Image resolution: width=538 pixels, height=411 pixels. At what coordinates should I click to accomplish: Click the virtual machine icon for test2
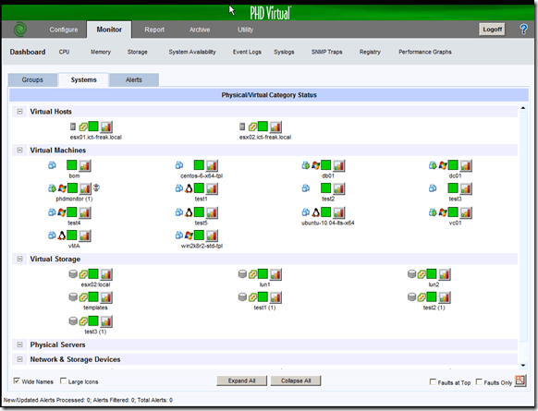click(306, 187)
